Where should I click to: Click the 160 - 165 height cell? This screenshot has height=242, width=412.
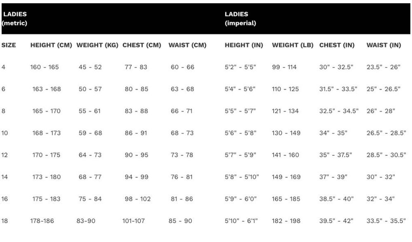[44, 67]
